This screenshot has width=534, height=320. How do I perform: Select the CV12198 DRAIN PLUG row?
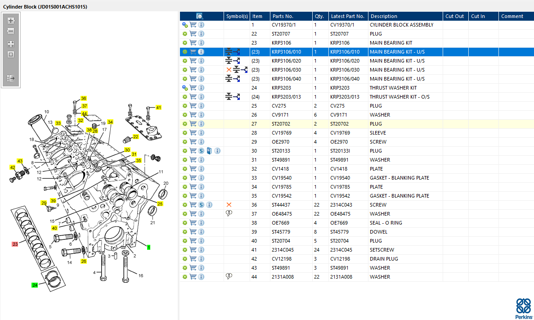(x=357, y=259)
